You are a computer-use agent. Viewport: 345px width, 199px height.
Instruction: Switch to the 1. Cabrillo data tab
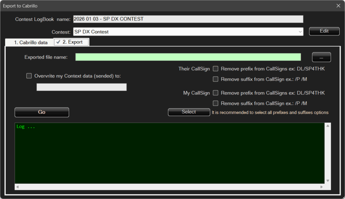[30, 42]
